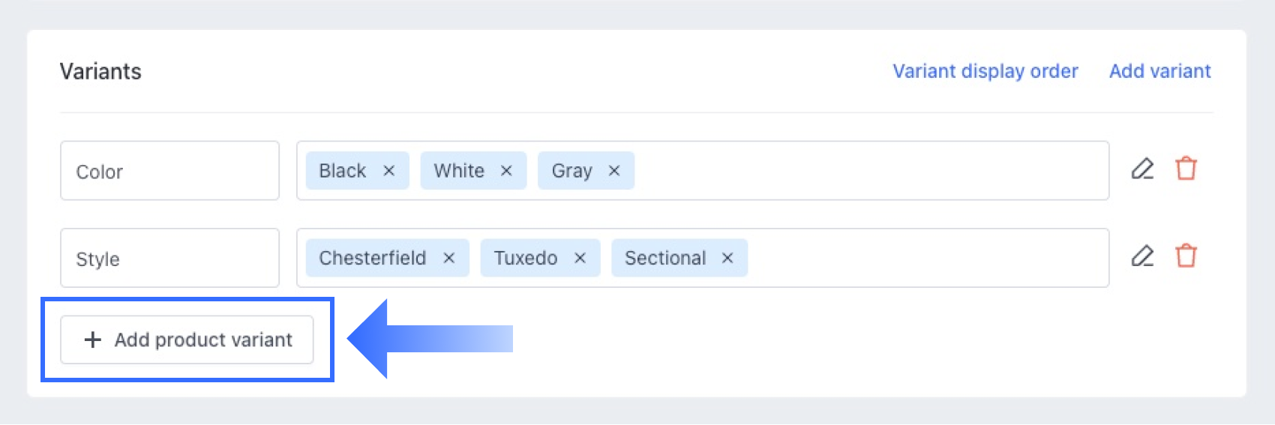Image resolution: width=1275 pixels, height=425 pixels.
Task: Remove the White color tag
Action: point(506,171)
